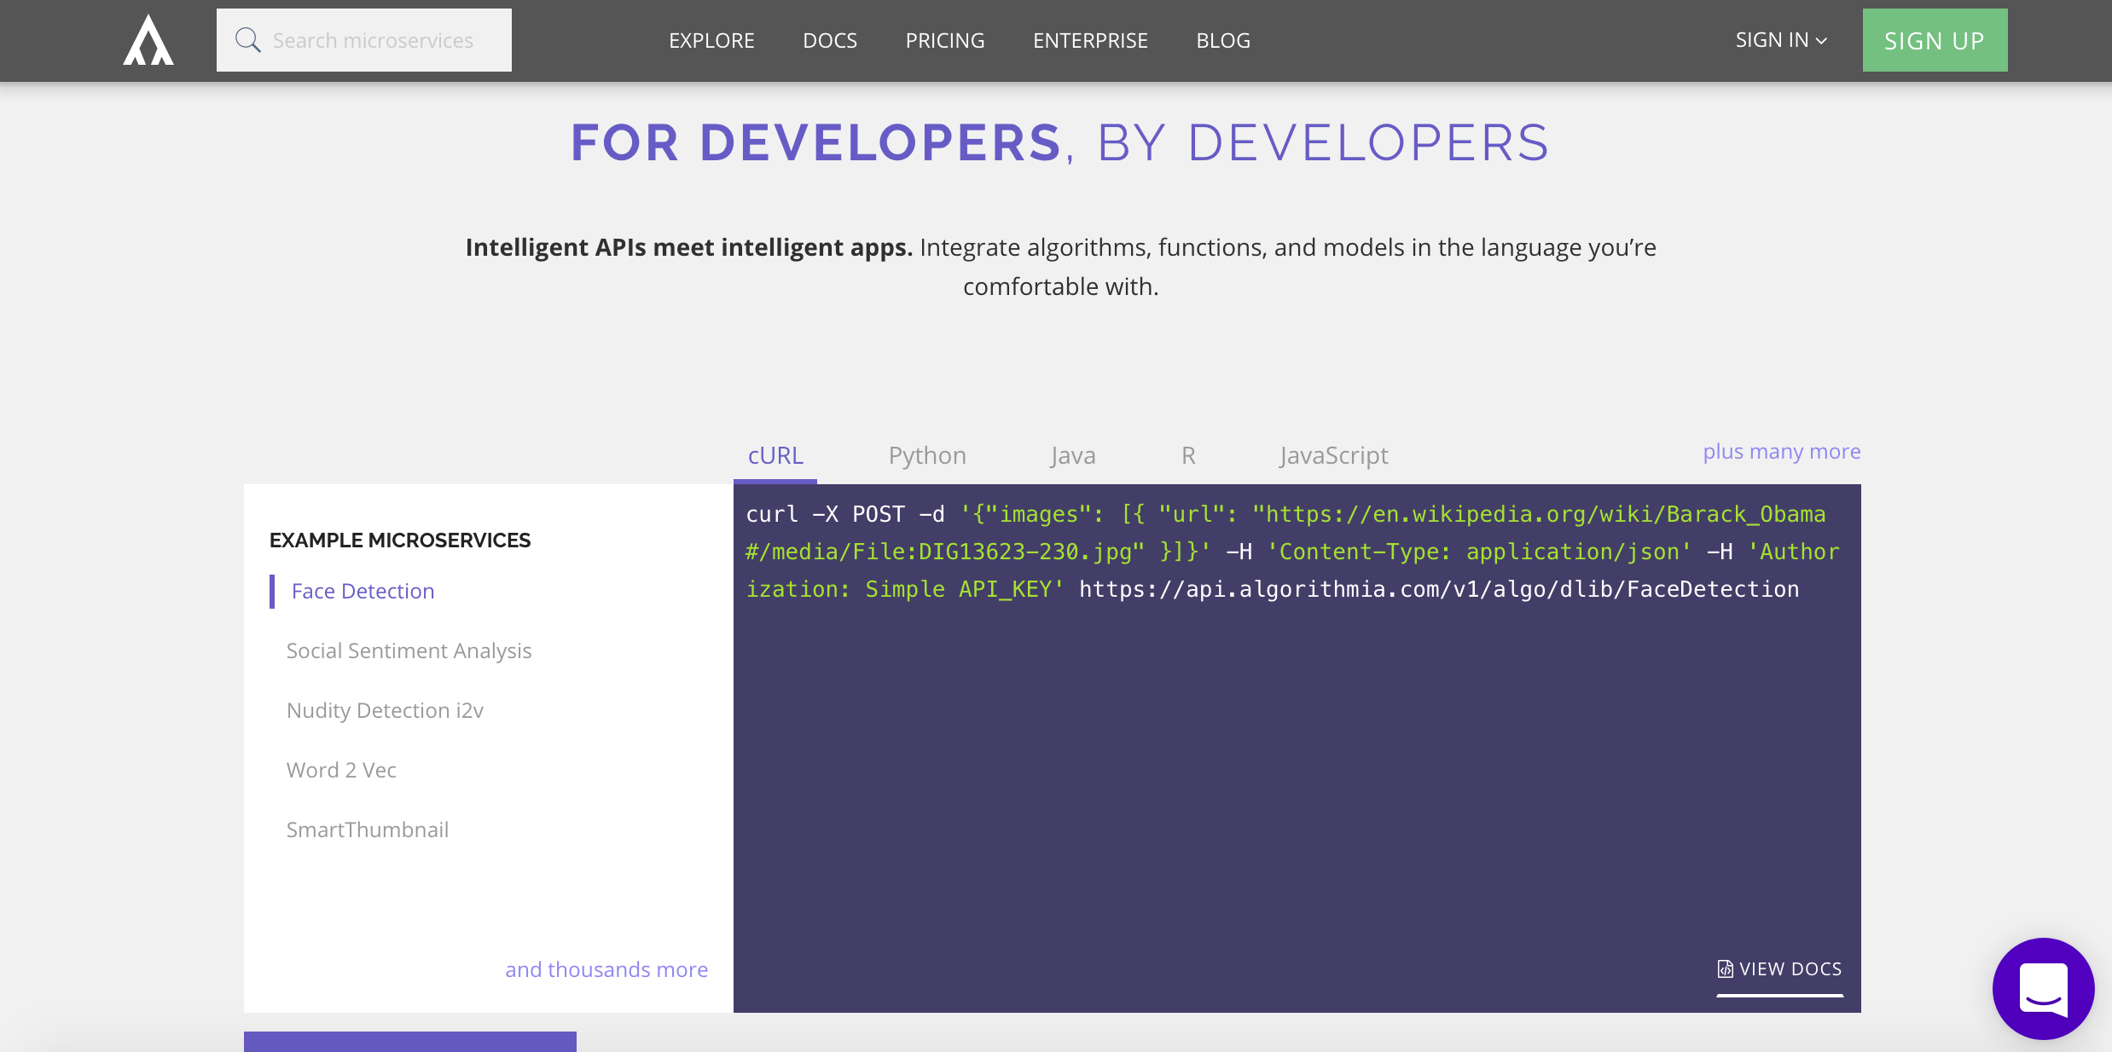
Task: Click the EXAMPLE MICROSERVICES heading
Action: [x=400, y=540]
